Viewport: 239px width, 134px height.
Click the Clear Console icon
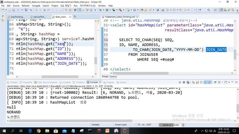tap(193, 82)
